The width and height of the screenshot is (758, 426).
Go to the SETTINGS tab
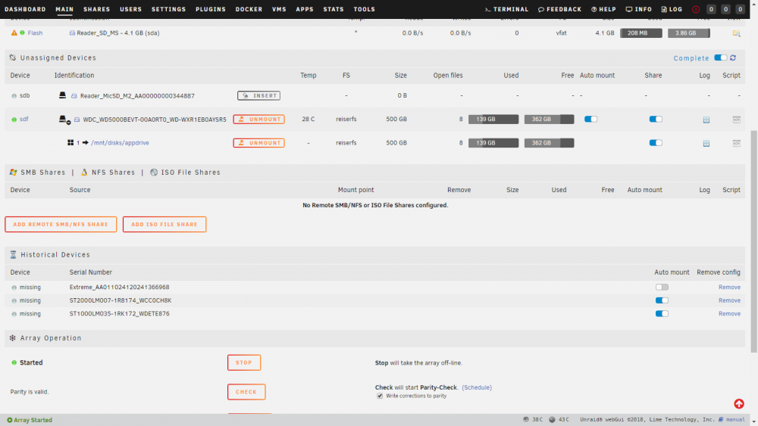169,9
